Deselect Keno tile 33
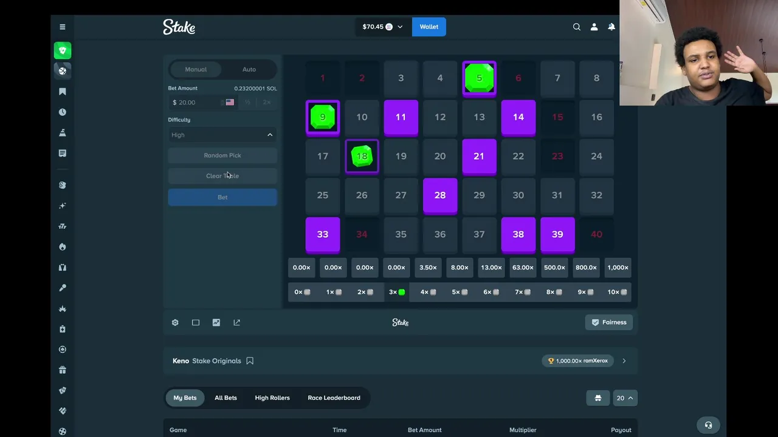The image size is (778, 437). point(323,234)
